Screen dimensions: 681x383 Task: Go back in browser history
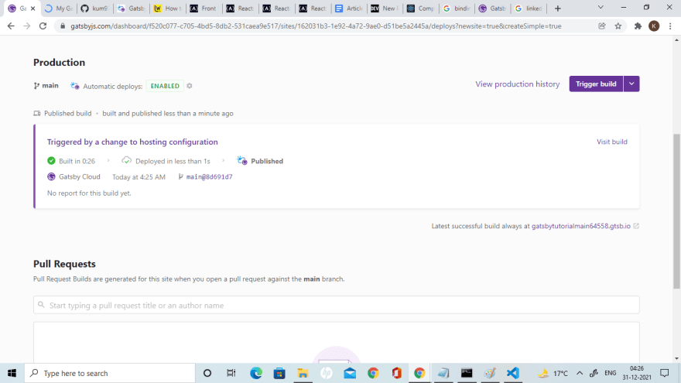pyautogui.click(x=11, y=26)
